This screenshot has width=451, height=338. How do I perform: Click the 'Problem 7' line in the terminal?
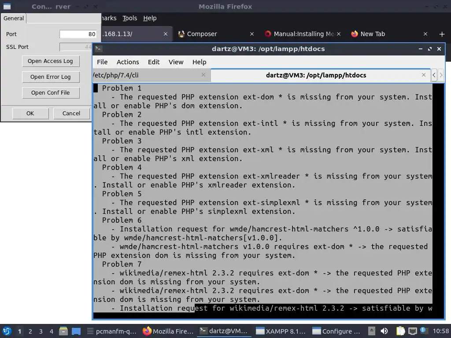pyautogui.click(x=122, y=264)
